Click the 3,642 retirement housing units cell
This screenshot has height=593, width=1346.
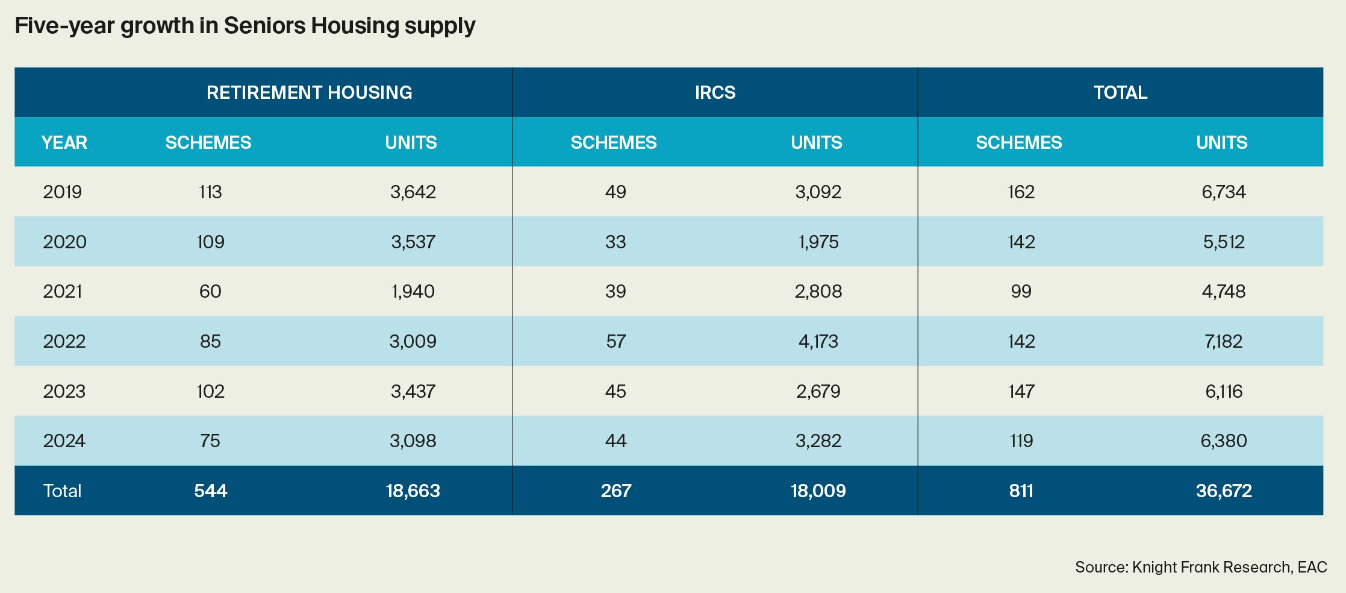413,192
